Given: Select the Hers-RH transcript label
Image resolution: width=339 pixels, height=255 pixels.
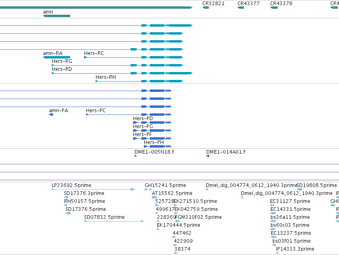Looking at the screenshot, I should (x=106, y=77).
